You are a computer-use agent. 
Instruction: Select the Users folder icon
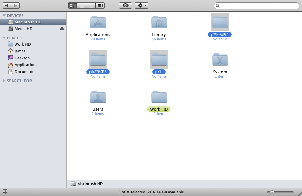tap(98, 97)
